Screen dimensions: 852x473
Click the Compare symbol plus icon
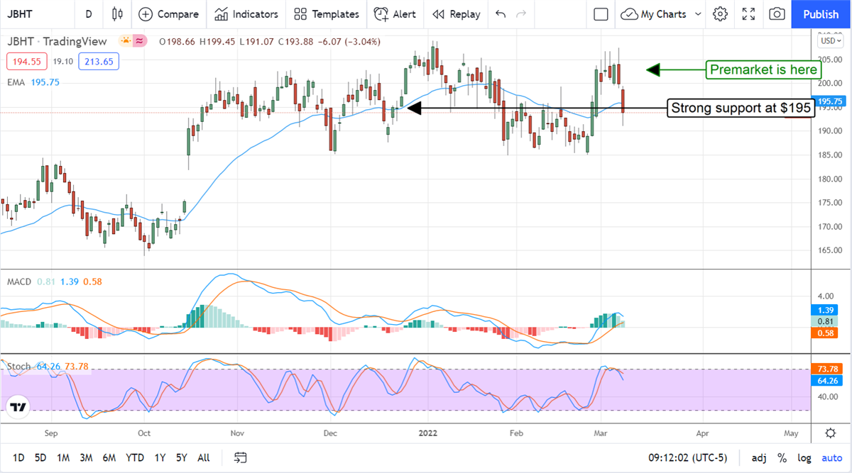pos(146,14)
